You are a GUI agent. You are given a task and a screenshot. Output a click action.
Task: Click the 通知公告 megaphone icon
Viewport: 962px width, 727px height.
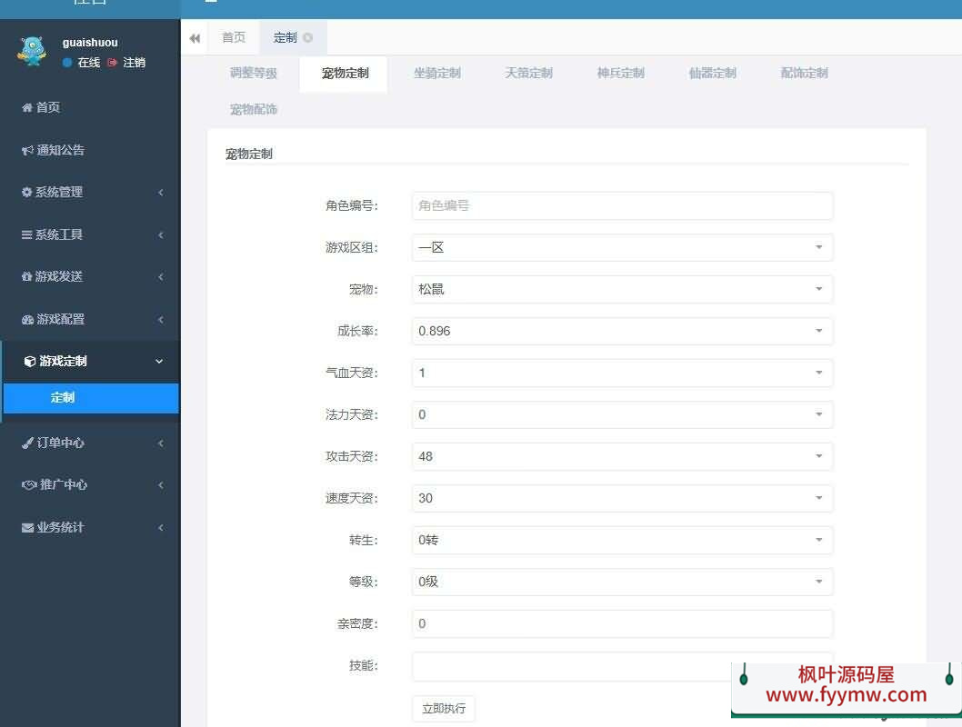click(x=28, y=150)
